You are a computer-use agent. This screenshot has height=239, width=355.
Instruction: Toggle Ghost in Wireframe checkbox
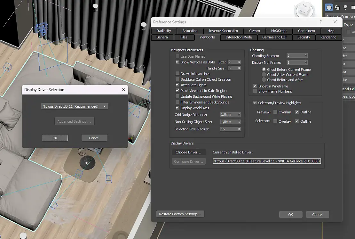click(255, 86)
